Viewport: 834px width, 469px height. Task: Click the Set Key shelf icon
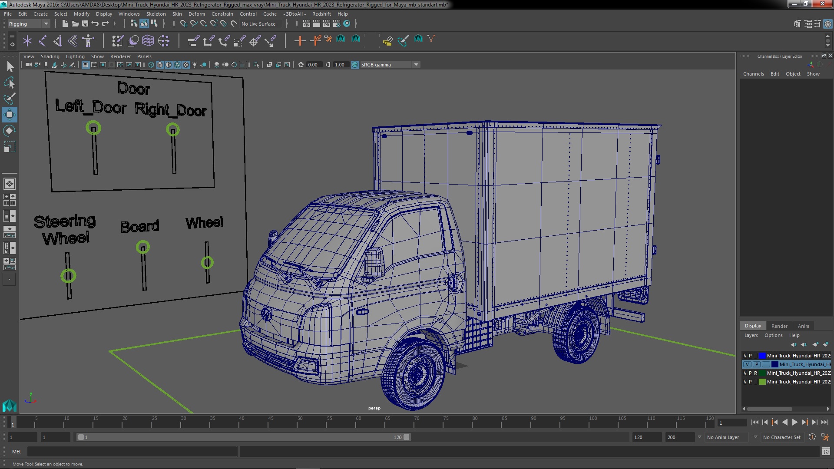(300, 41)
